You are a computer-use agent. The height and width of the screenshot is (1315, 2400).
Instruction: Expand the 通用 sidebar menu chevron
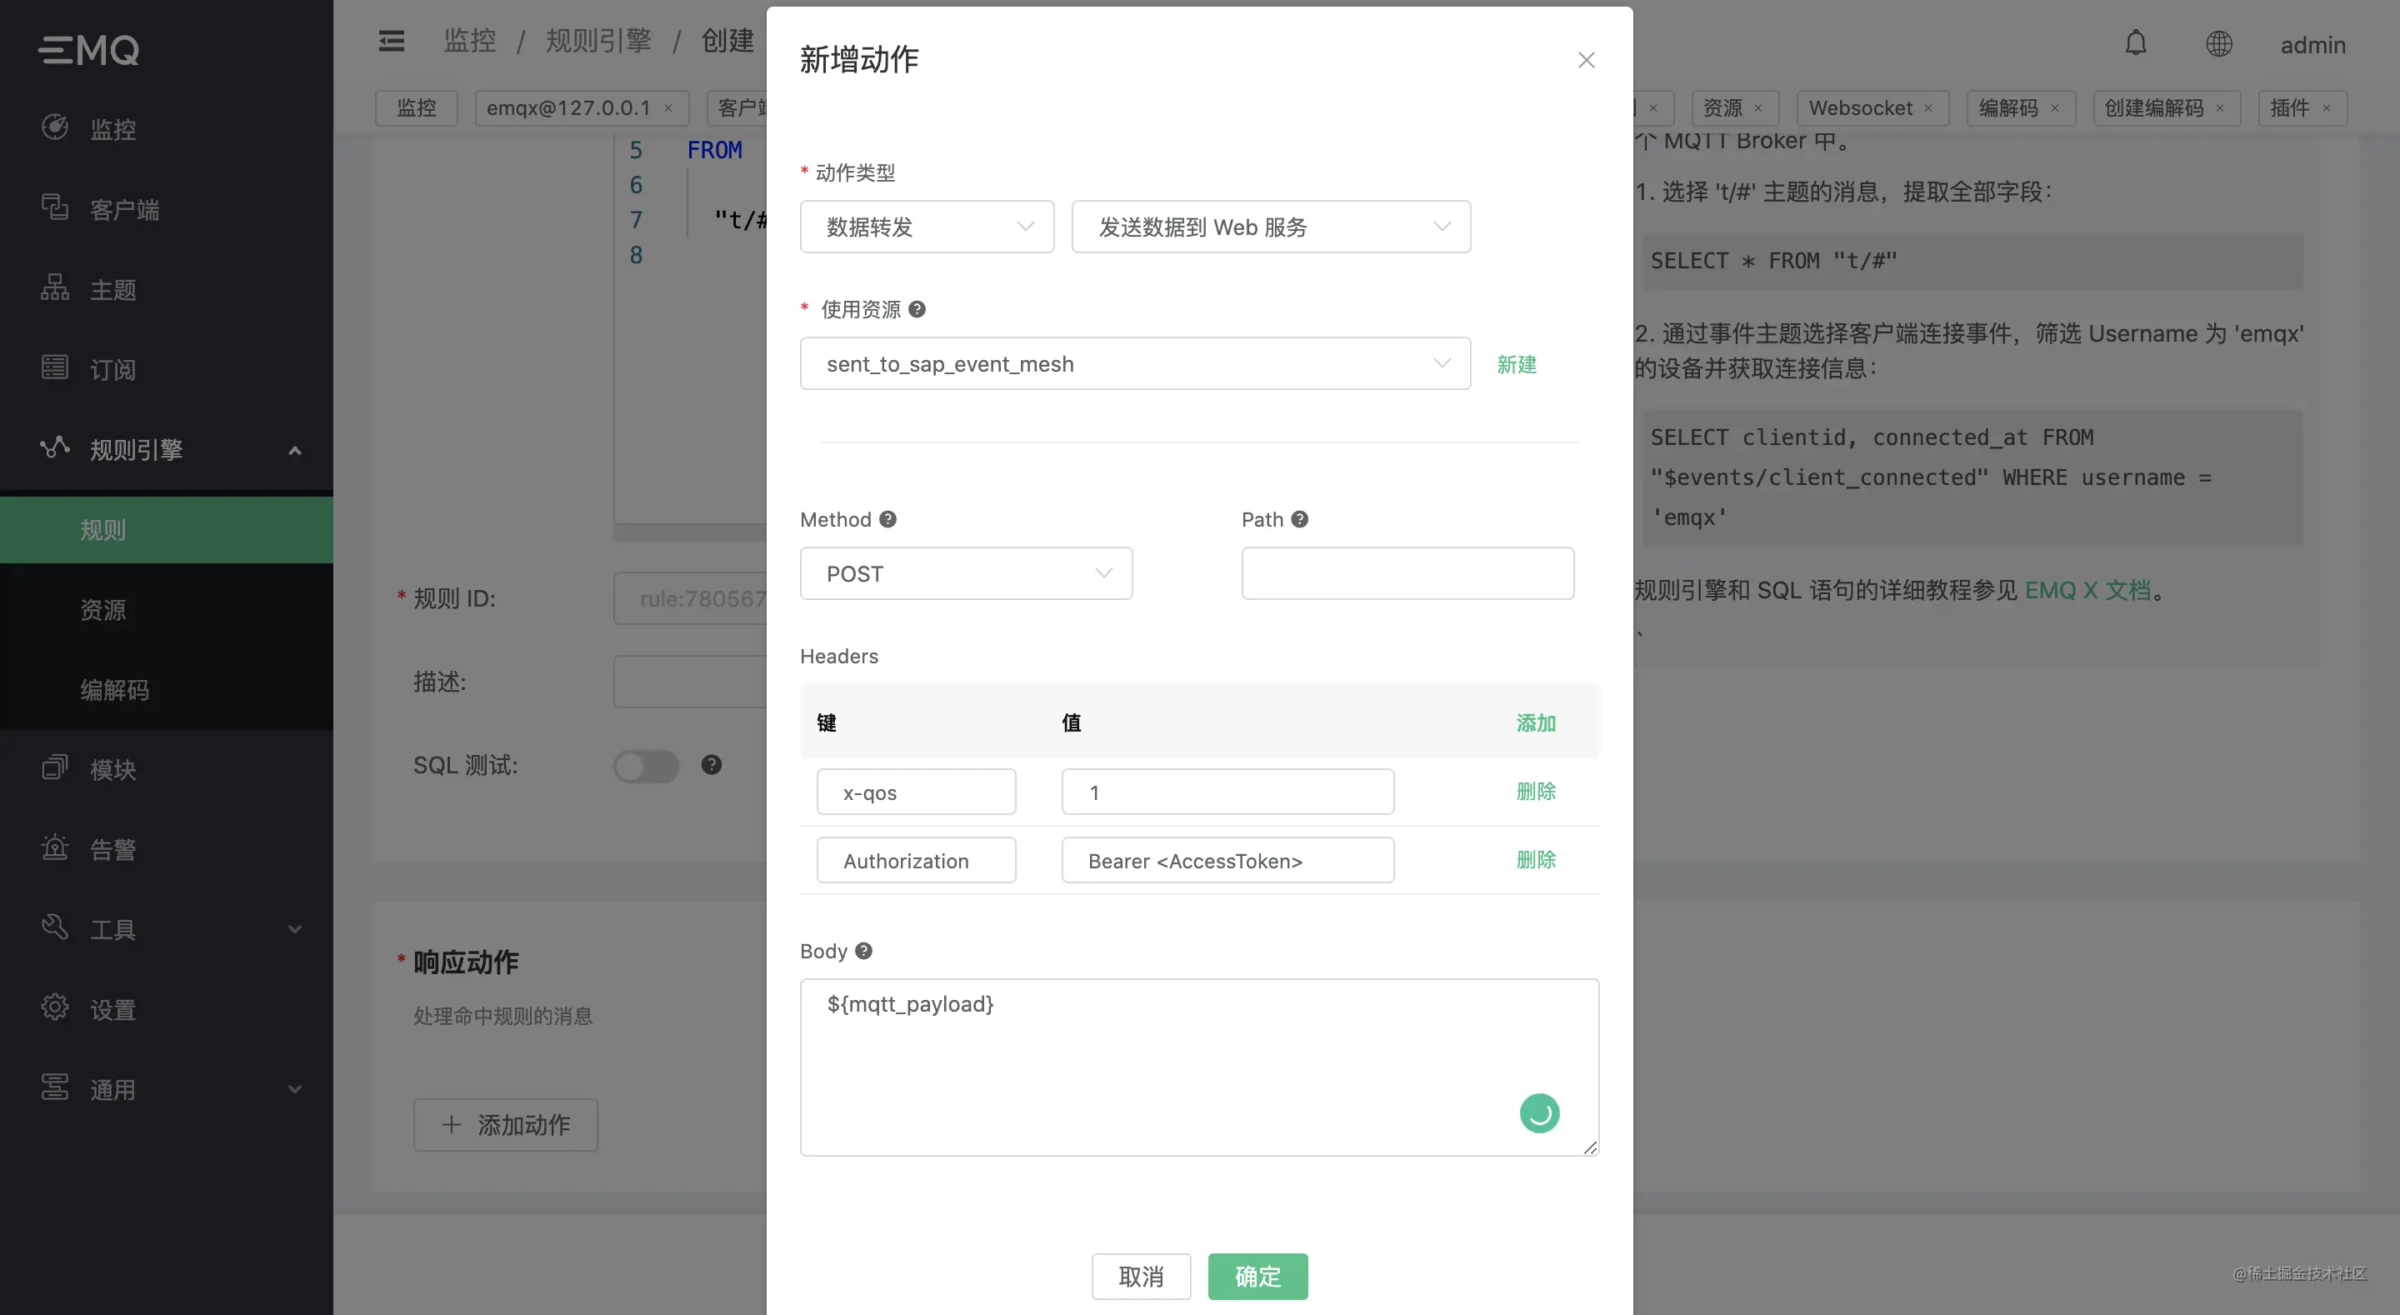click(x=294, y=1089)
